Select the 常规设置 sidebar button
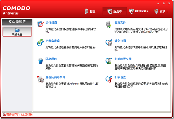This screenshot has width=174, height=119. click(17, 32)
